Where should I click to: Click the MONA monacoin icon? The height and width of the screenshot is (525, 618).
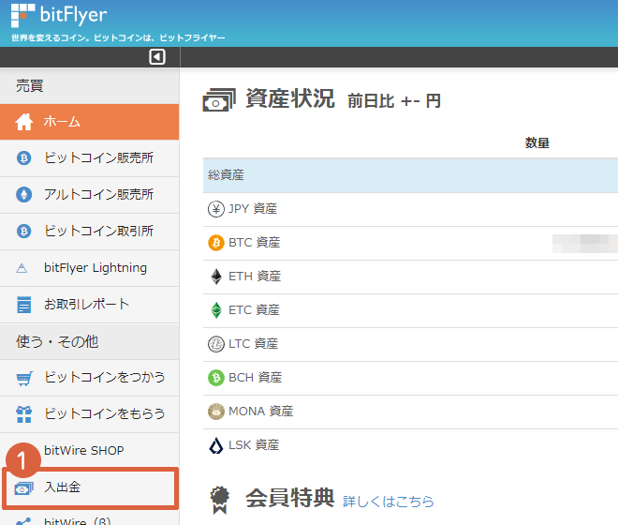pos(216,412)
